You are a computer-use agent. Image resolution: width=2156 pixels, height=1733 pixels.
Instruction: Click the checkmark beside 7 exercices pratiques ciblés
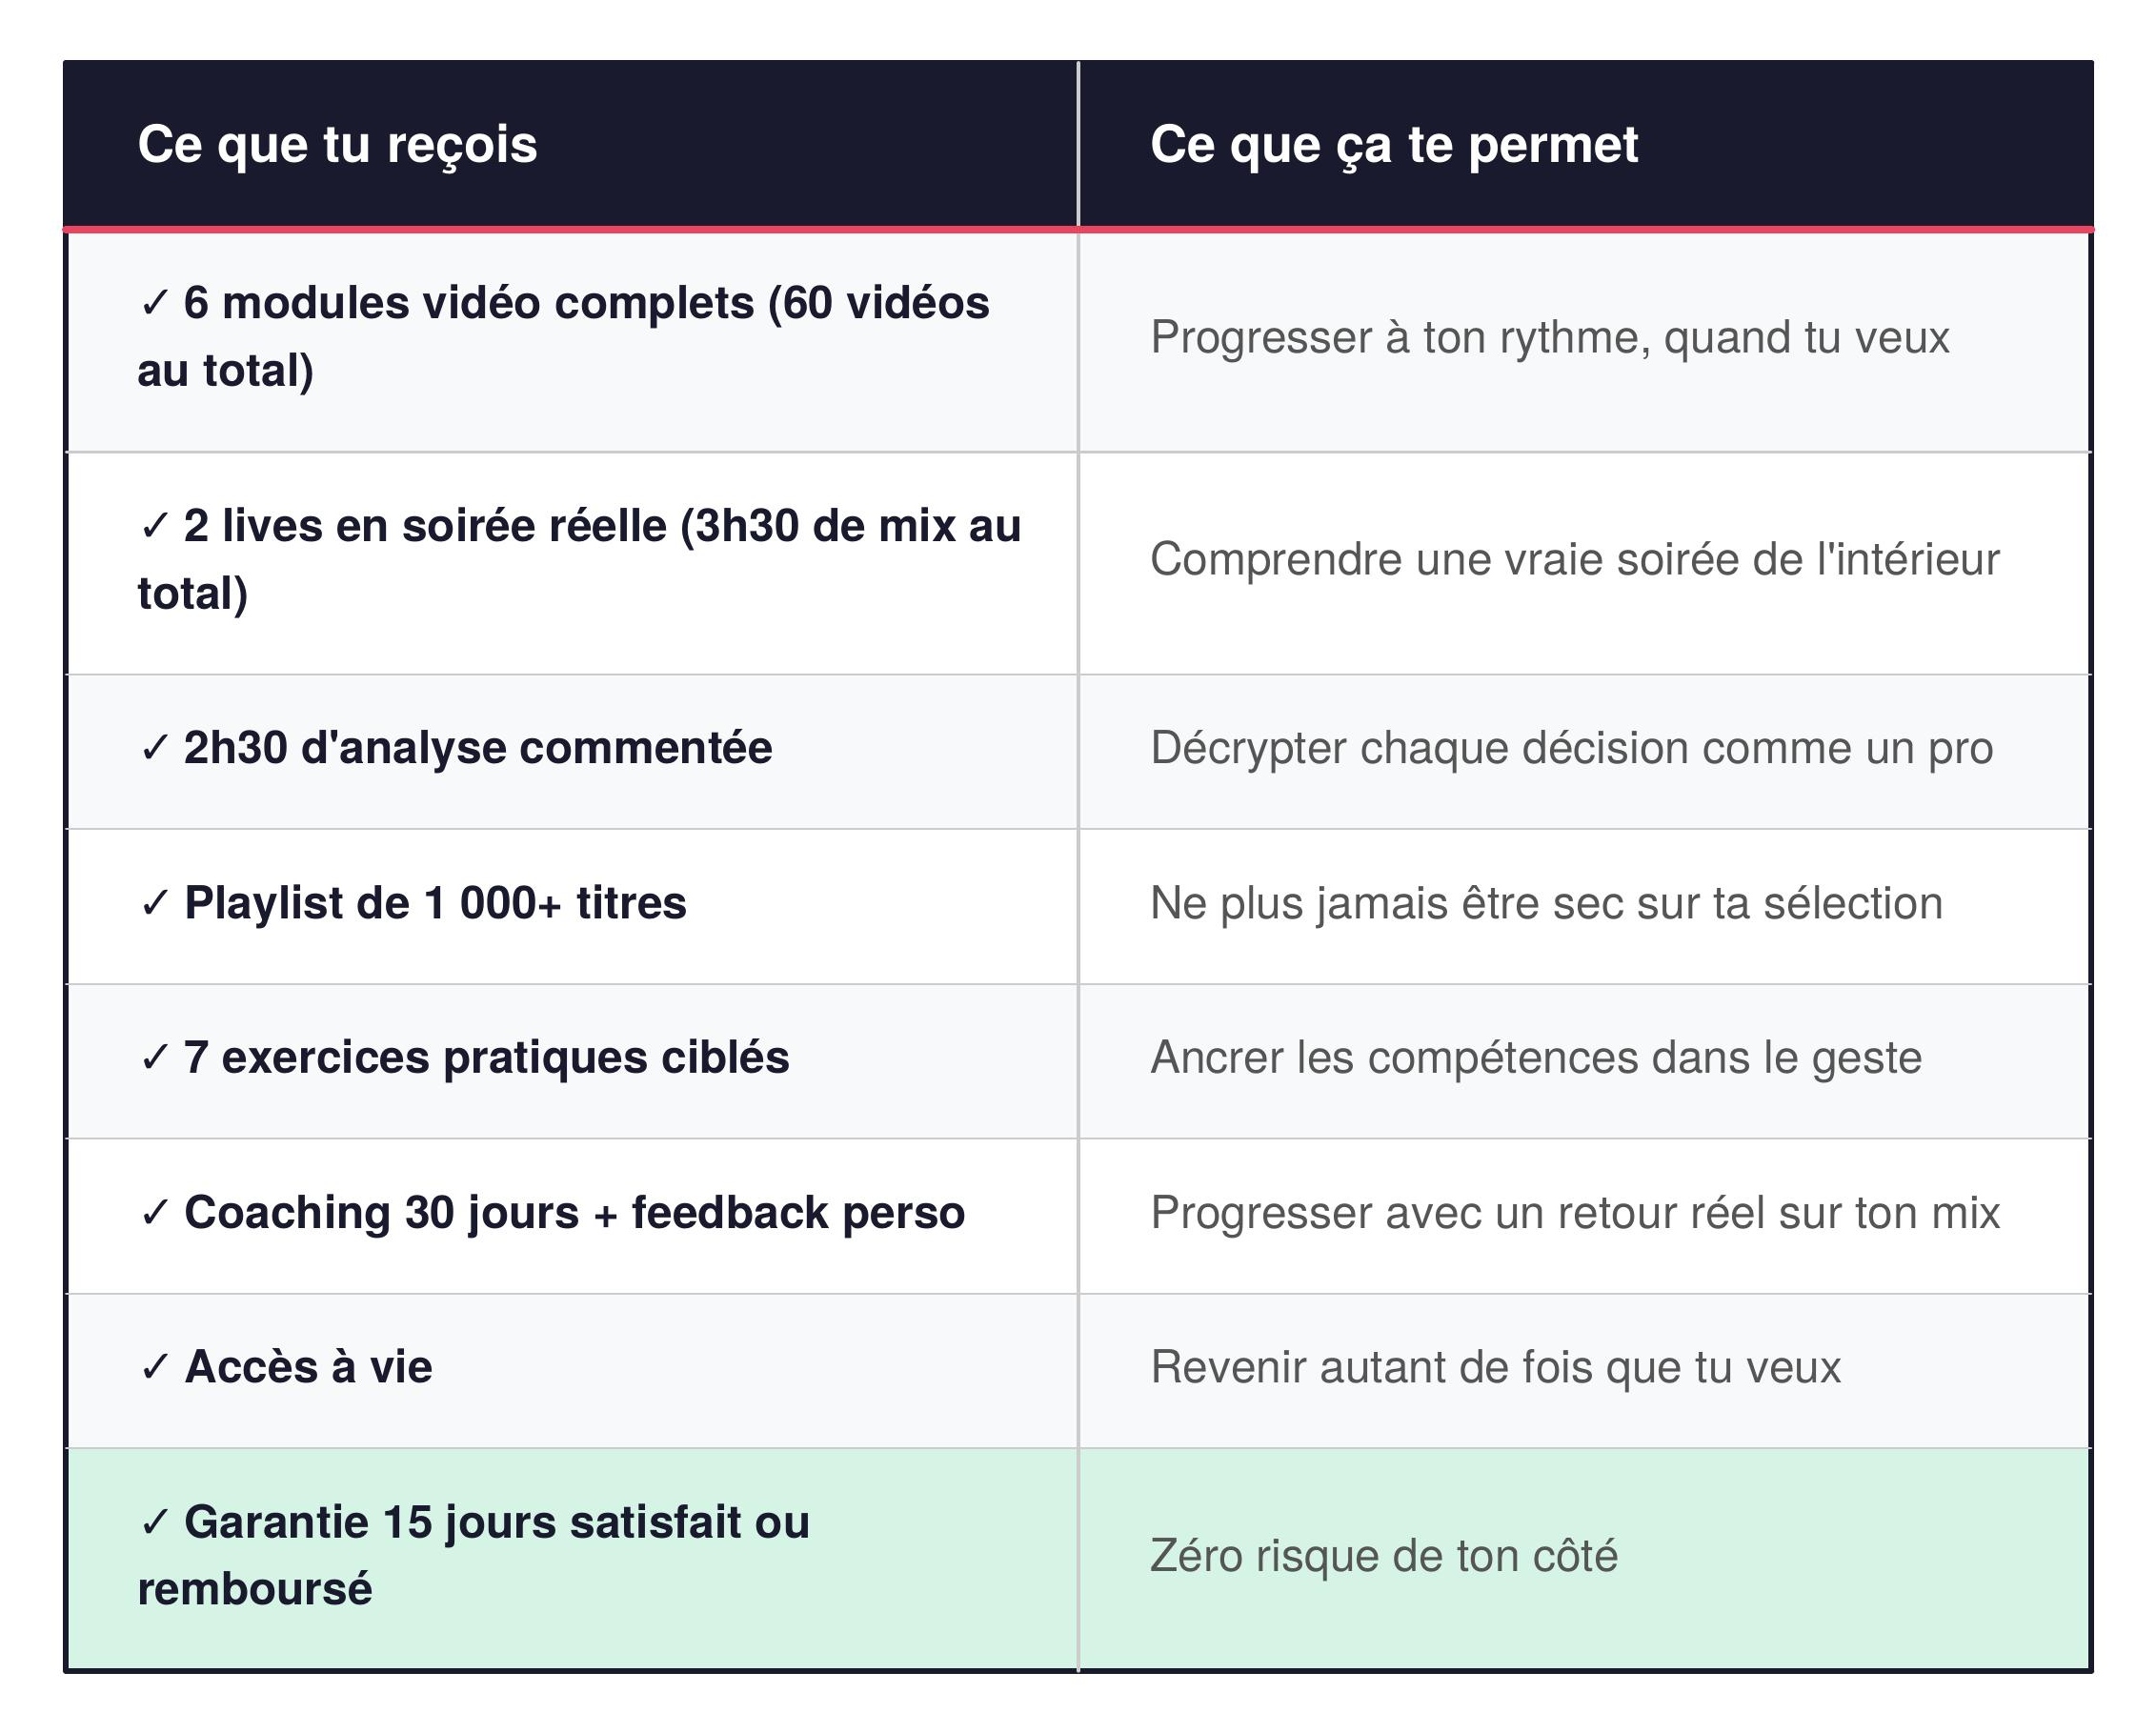(x=155, y=1058)
